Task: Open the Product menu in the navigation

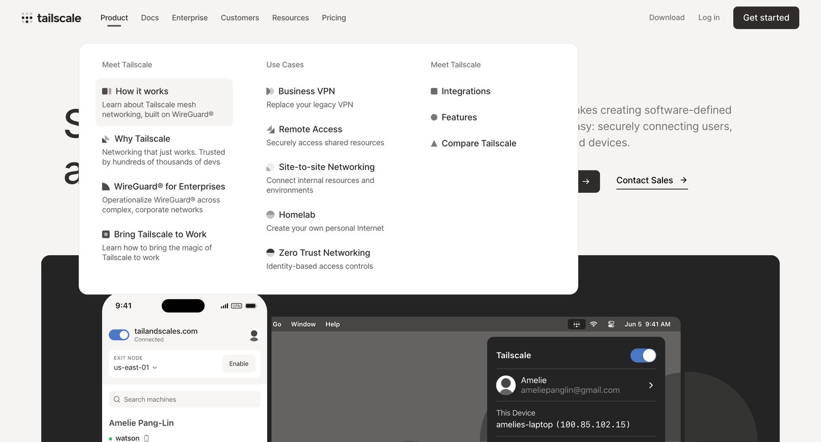Action: (x=114, y=18)
